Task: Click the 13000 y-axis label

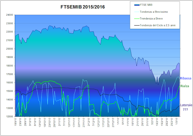Action: pos(9,108)
